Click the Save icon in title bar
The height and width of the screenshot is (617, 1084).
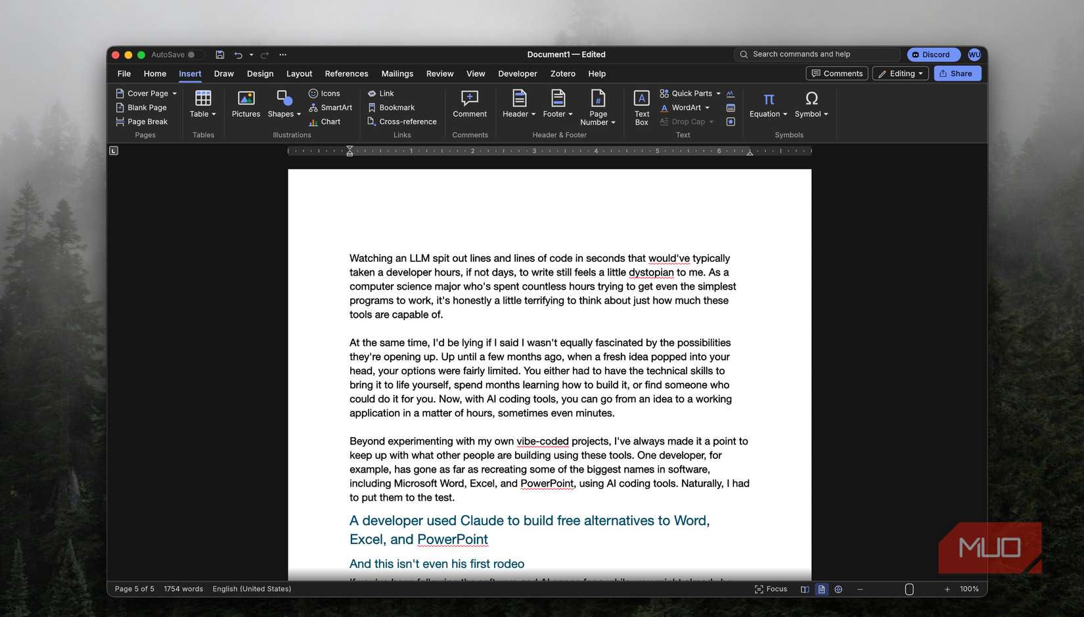click(220, 55)
